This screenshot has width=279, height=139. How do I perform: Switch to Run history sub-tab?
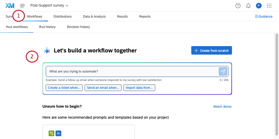[x=47, y=27]
